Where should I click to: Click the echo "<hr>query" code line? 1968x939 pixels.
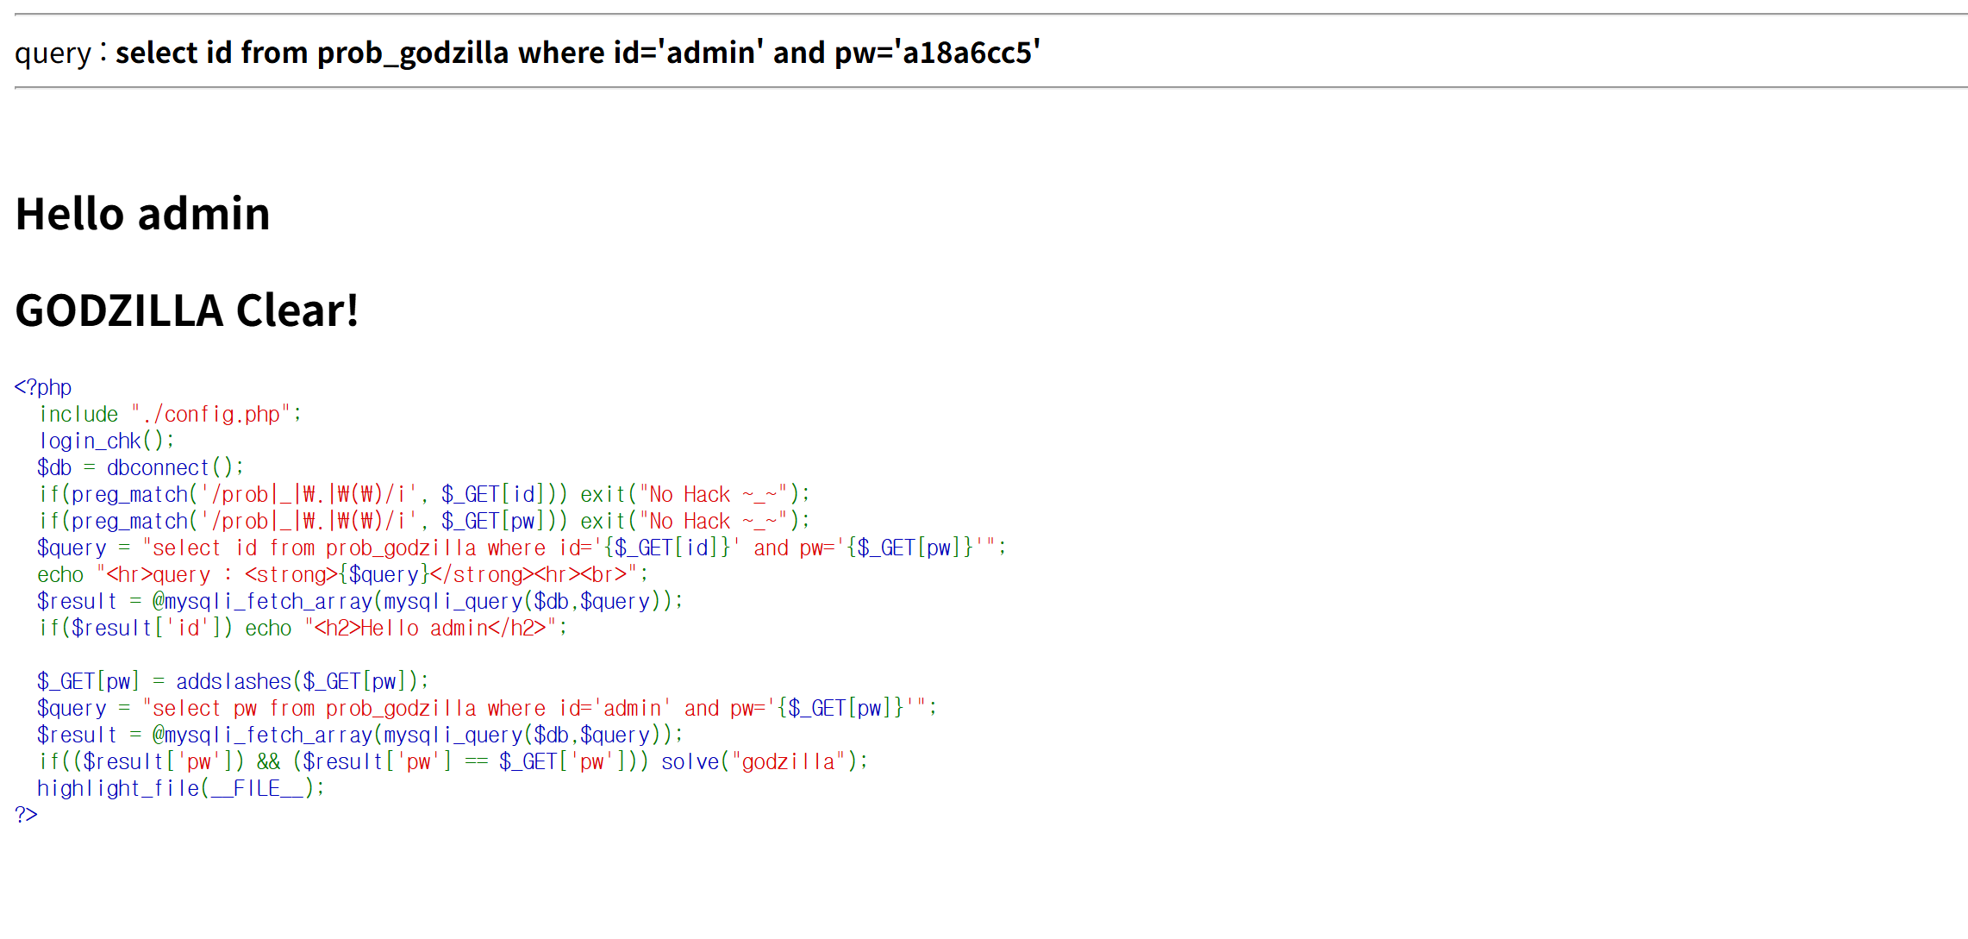point(342,574)
